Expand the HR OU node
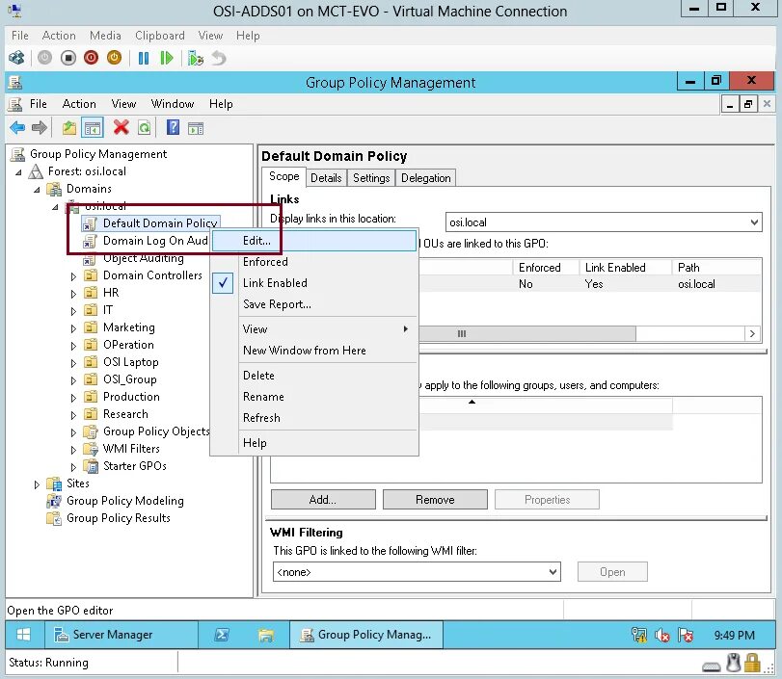 73,294
